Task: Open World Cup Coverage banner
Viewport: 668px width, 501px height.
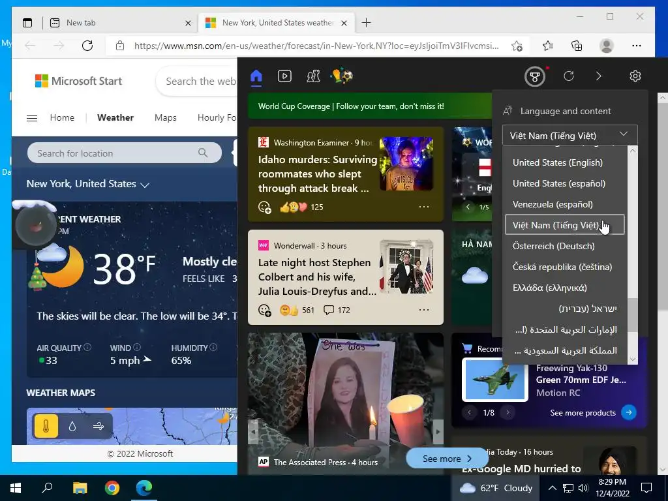Action: click(369, 106)
